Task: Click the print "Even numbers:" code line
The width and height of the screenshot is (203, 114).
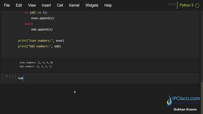Action: coord(41,41)
